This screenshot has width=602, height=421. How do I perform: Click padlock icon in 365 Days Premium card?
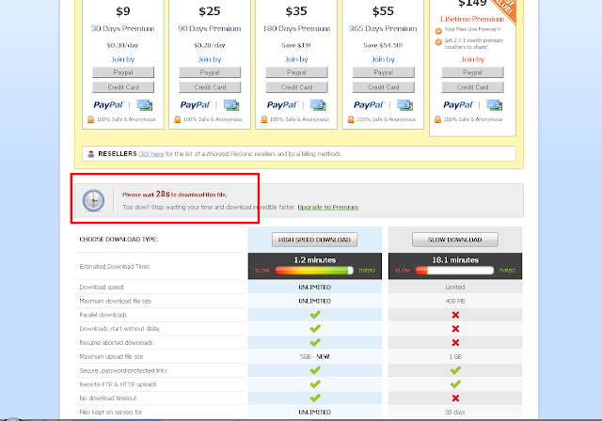[x=351, y=119]
